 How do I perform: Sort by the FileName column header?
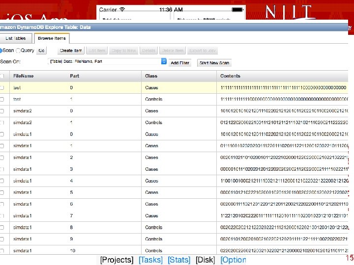(x=23, y=76)
